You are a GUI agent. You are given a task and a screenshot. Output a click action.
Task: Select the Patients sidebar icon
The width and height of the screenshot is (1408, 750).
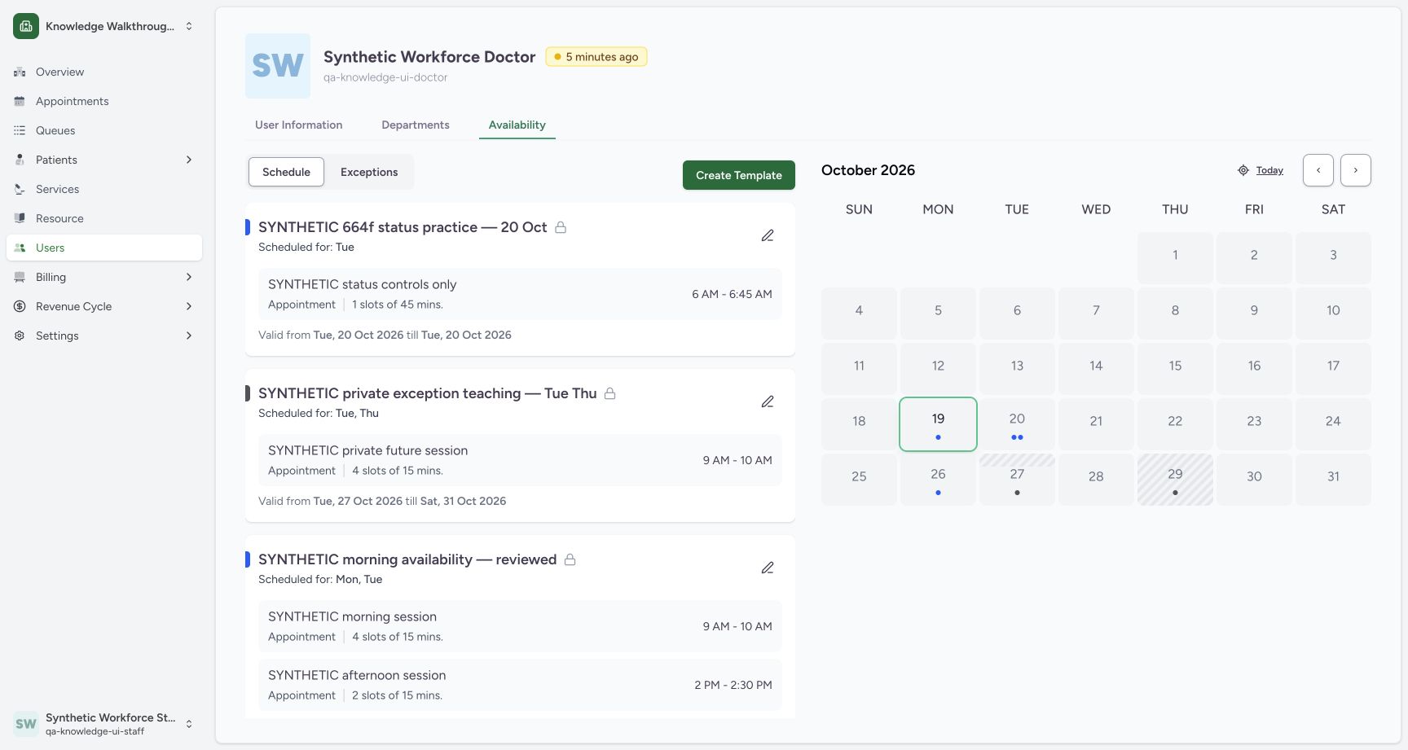click(20, 160)
